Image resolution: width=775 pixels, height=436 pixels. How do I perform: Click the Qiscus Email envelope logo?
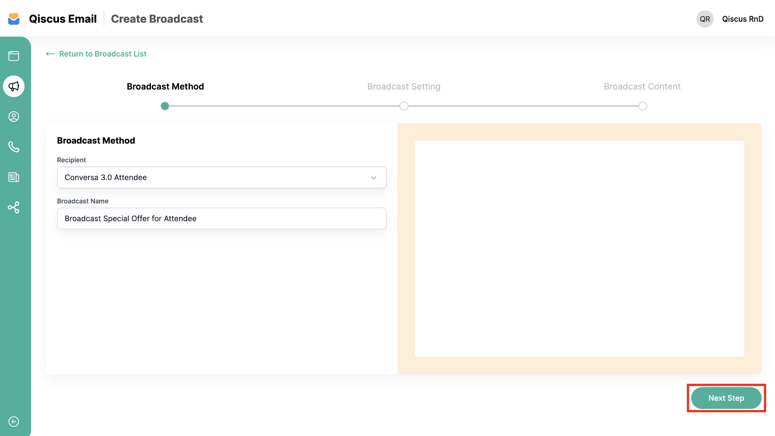point(14,19)
